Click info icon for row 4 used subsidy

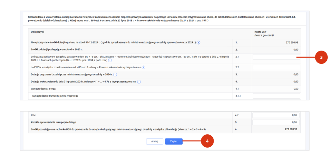(x=139, y=82)
